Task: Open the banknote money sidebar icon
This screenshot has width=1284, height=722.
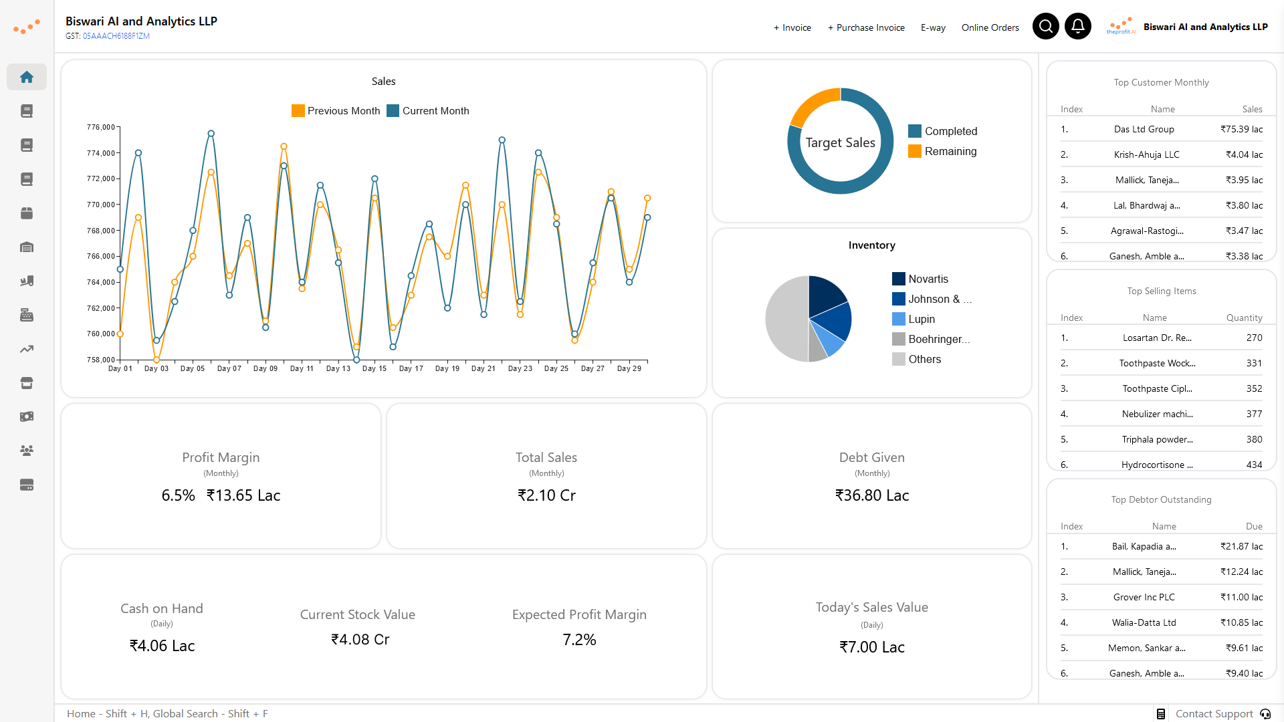Action: point(27,416)
